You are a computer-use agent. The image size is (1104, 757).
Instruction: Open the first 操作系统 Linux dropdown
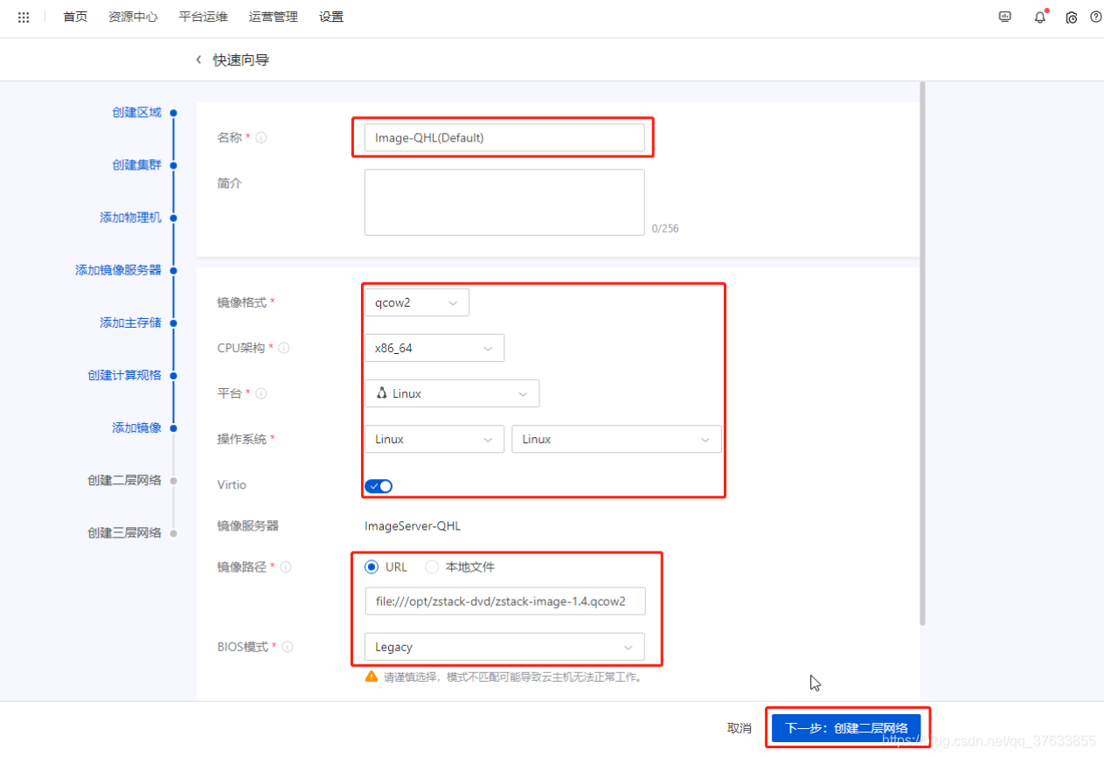[x=434, y=439]
